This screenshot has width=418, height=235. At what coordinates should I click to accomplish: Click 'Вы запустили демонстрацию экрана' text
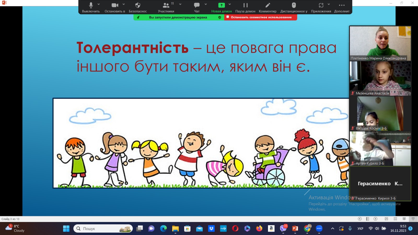tap(178, 17)
